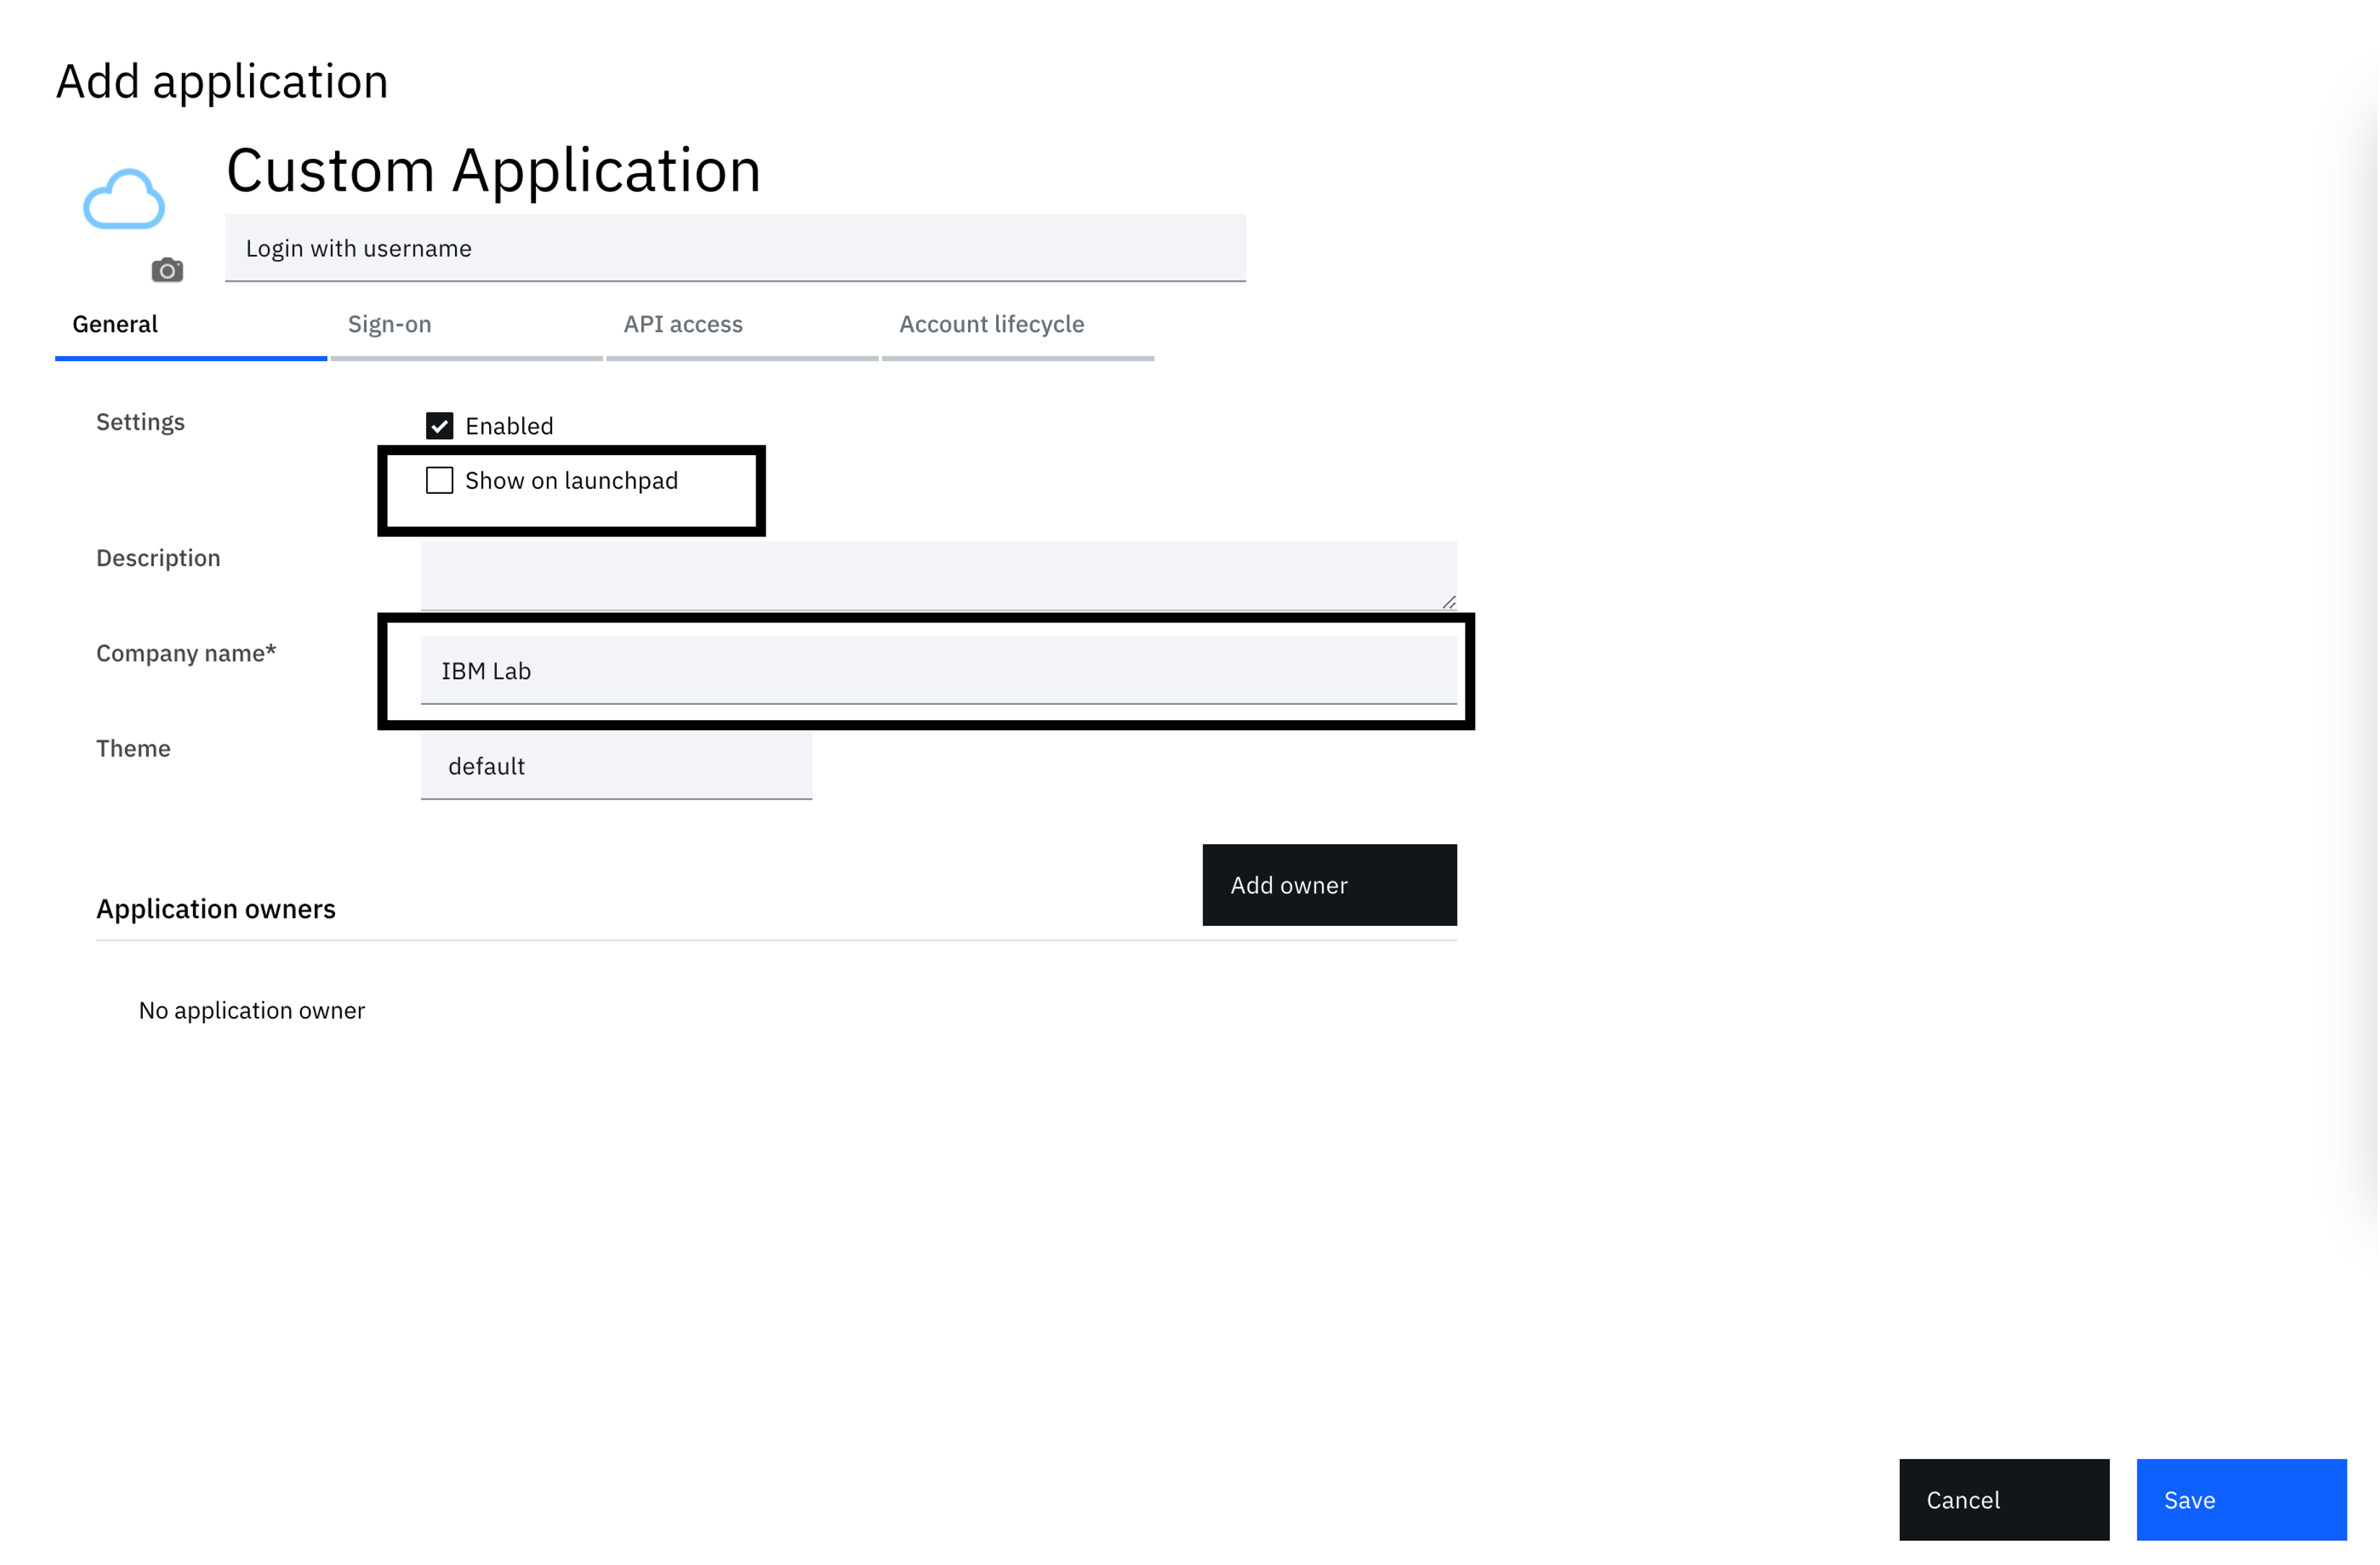The height and width of the screenshot is (1565, 2380).
Task: Click the 'Show on launchpad' label text
Action: click(x=571, y=481)
